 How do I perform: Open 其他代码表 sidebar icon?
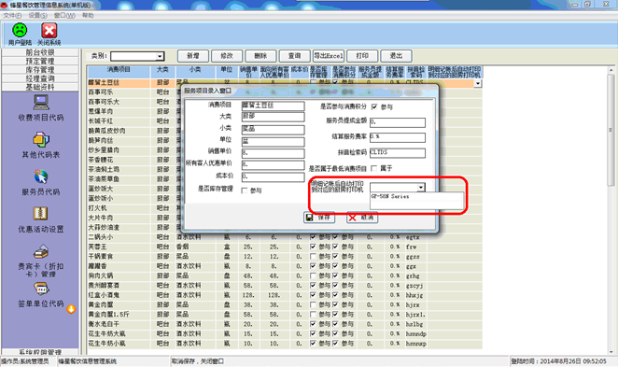pos(41,140)
